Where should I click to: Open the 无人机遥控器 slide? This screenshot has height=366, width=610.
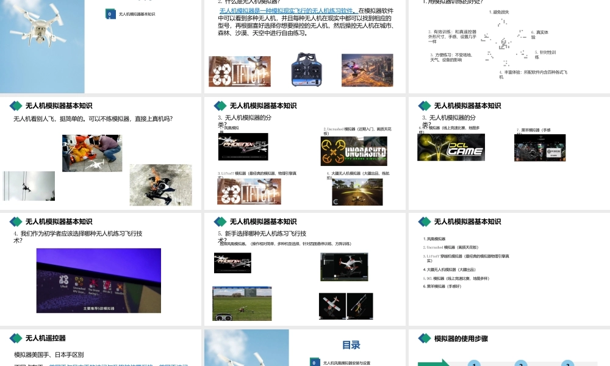click(101, 348)
